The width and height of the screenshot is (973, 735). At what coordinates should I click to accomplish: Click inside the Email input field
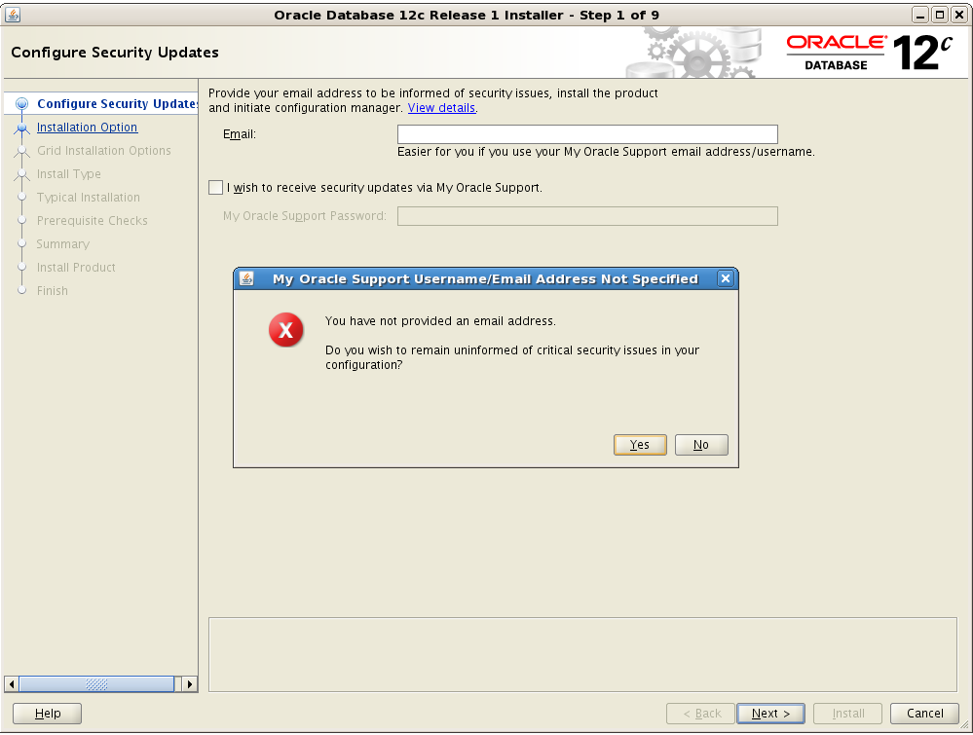pyautogui.click(x=586, y=133)
